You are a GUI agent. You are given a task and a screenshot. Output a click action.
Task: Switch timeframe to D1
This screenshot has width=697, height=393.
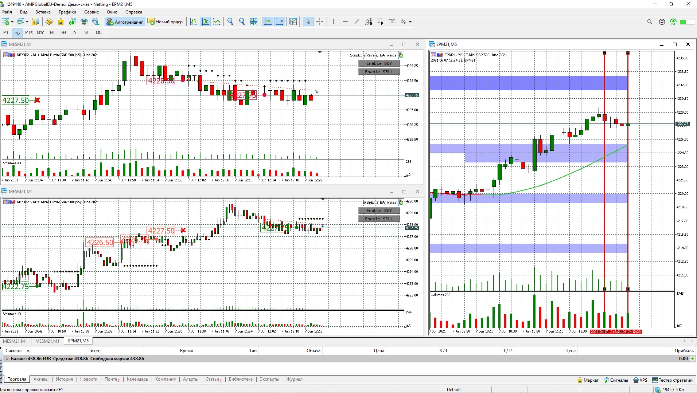click(75, 33)
